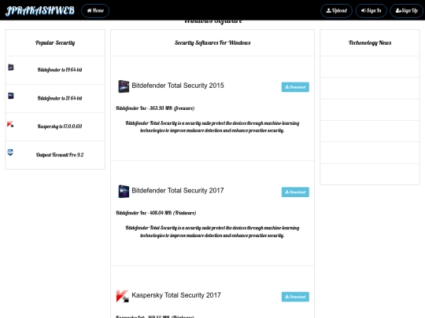The width and height of the screenshot is (425, 318).
Task: Open Outpost Firewall Pro 9.2 link
Action: point(60,155)
